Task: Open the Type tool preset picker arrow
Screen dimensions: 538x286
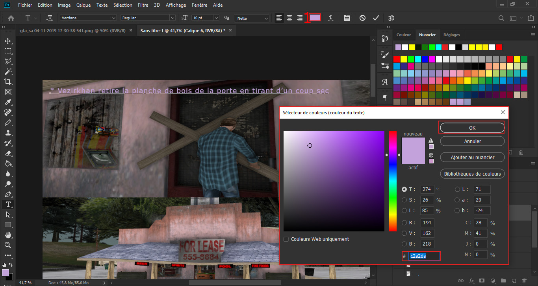Action: (36, 18)
